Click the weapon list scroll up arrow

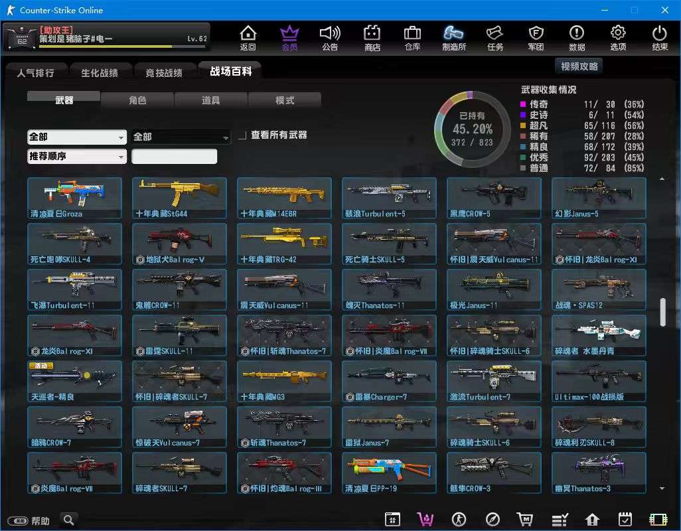[662, 179]
